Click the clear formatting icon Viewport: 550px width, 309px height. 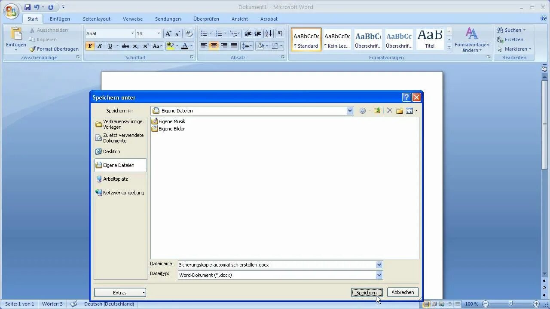[189, 33]
